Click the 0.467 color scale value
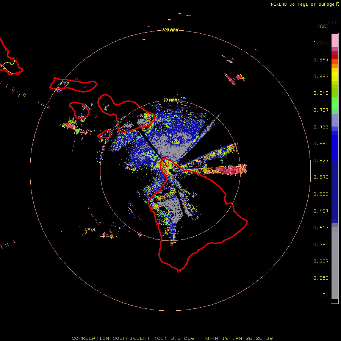The image size is (341, 341). pyautogui.click(x=321, y=211)
